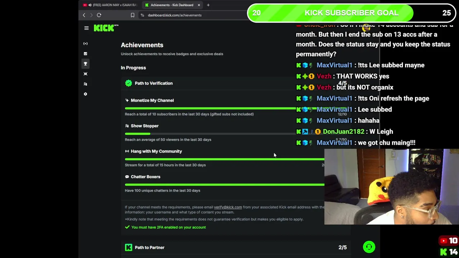Bookmark this page with the bookmark icon
This screenshot has width=459, height=258.
(x=132, y=15)
